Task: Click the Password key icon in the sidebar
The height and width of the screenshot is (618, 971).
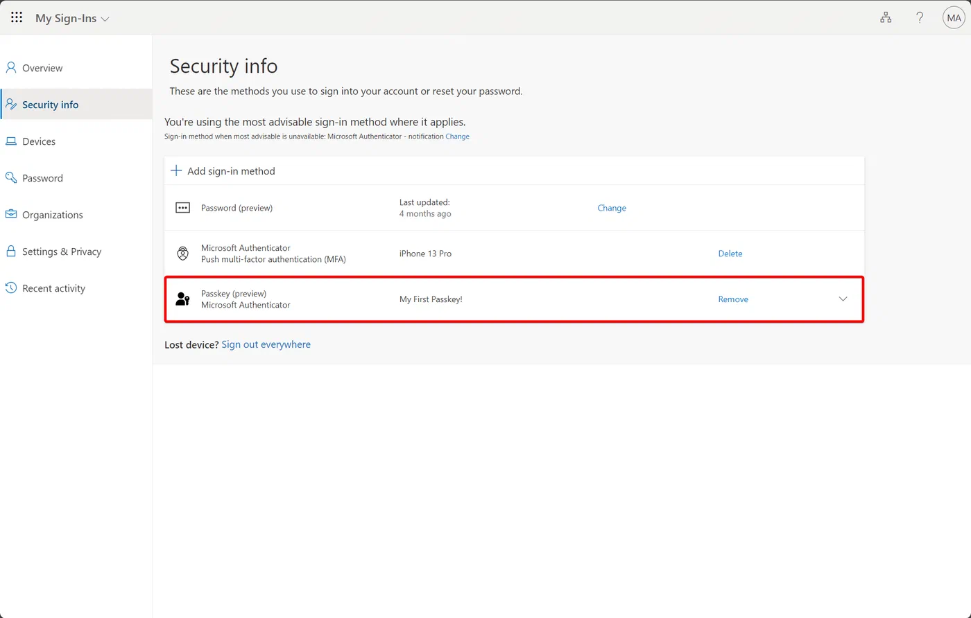Action: tap(11, 177)
